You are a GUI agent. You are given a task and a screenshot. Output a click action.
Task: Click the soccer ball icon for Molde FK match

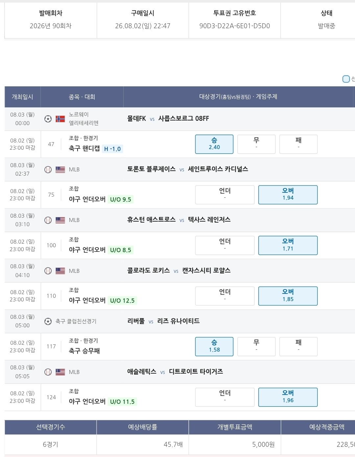click(48, 119)
